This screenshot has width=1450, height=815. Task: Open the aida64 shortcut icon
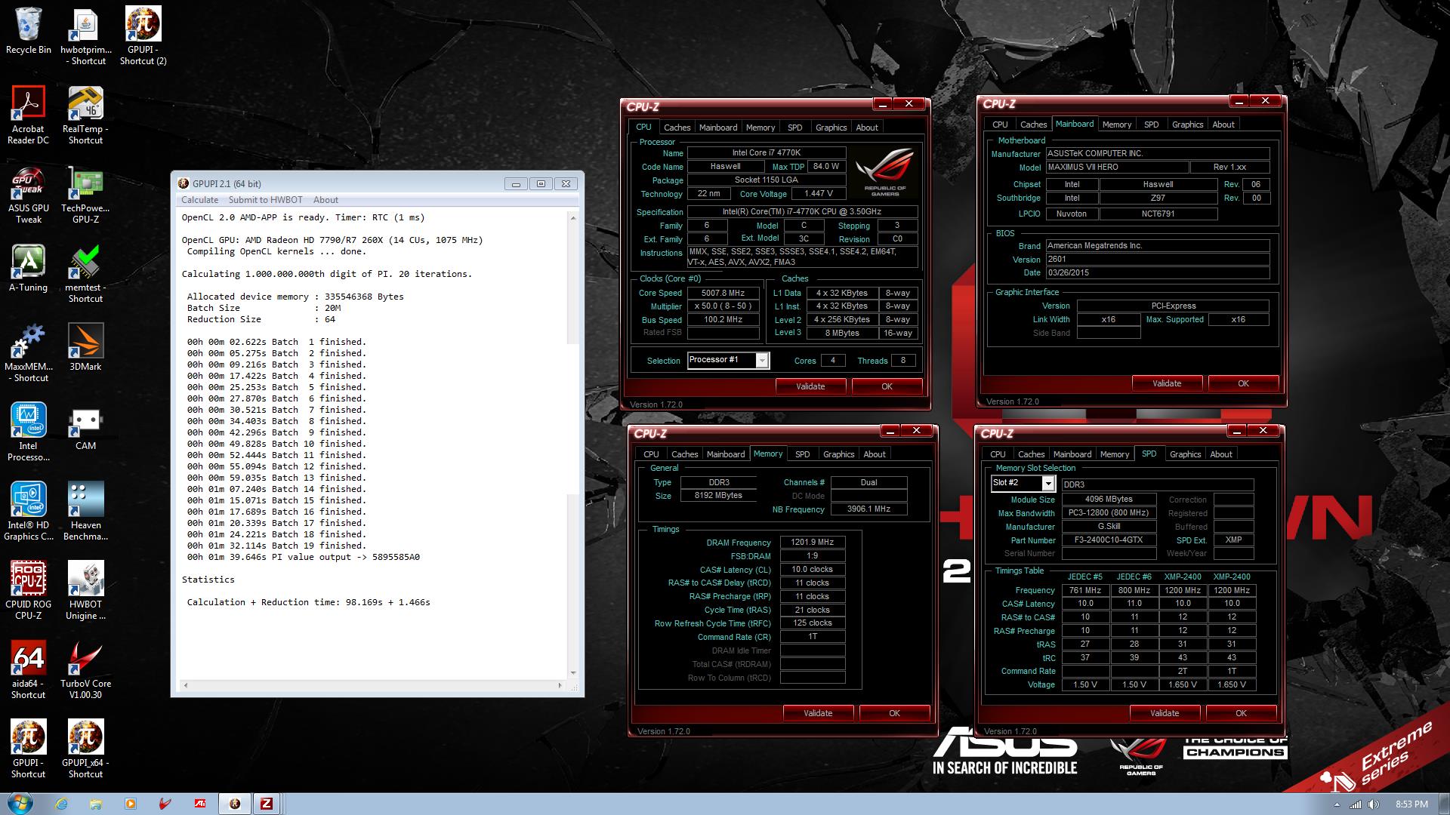click(x=29, y=670)
